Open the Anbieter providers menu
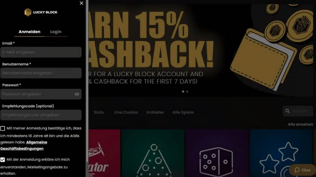The height and width of the screenshot is (177, 316). 155,112
